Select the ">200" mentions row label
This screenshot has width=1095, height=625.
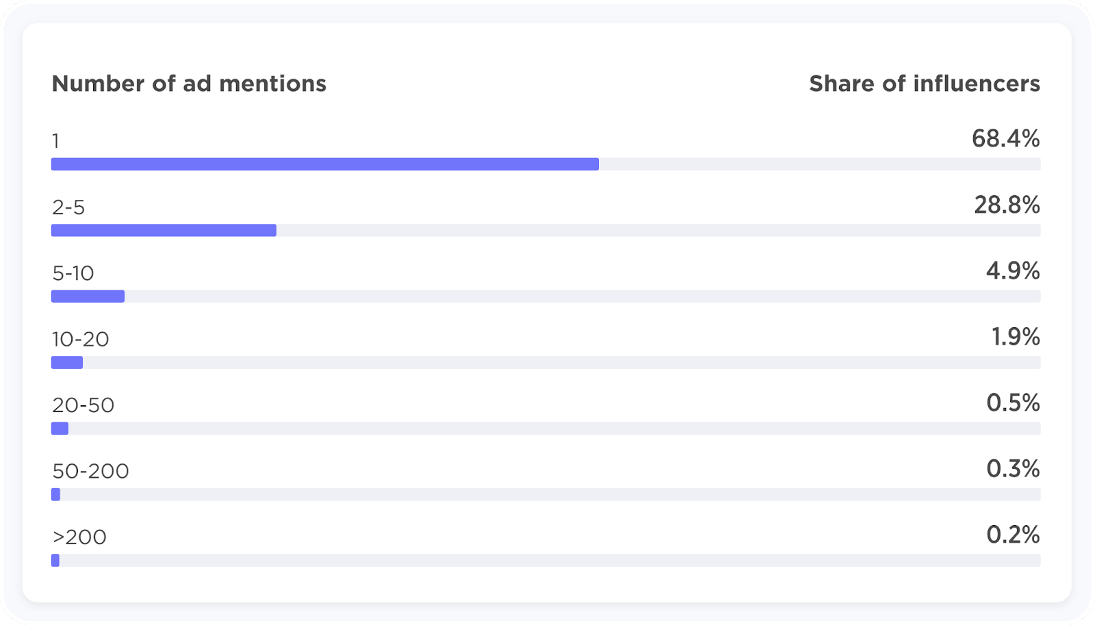[x=79, y=537]
